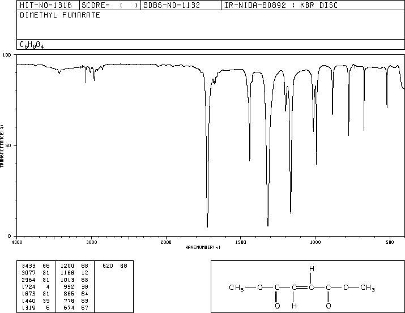Click the 4000 x-axis tick label

(17, 242)
